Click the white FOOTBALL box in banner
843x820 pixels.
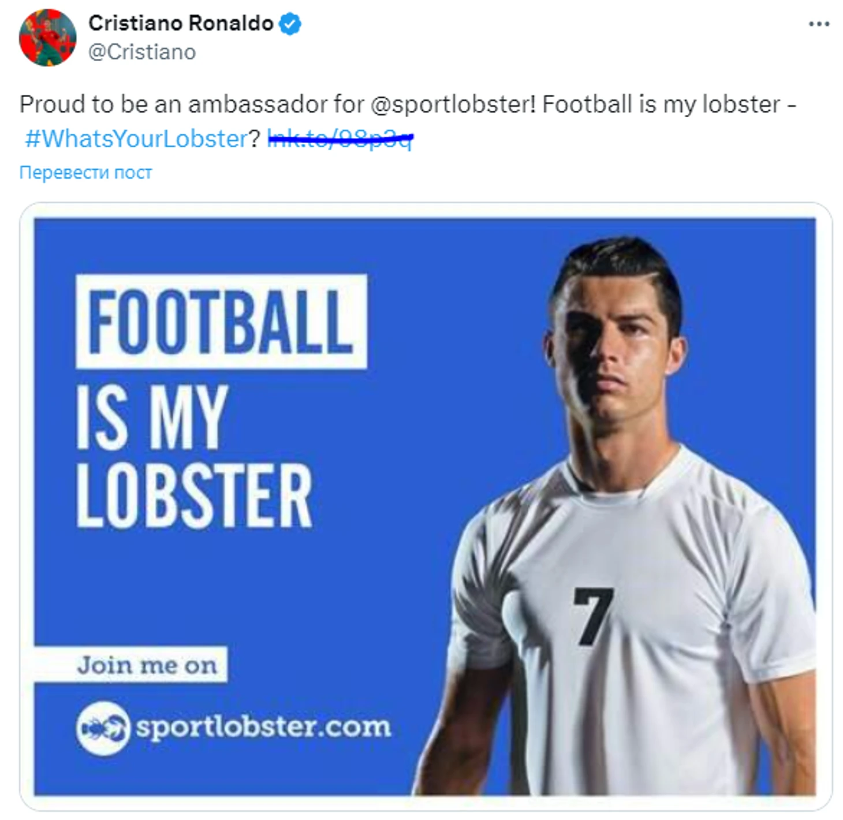tap(221, 321)
